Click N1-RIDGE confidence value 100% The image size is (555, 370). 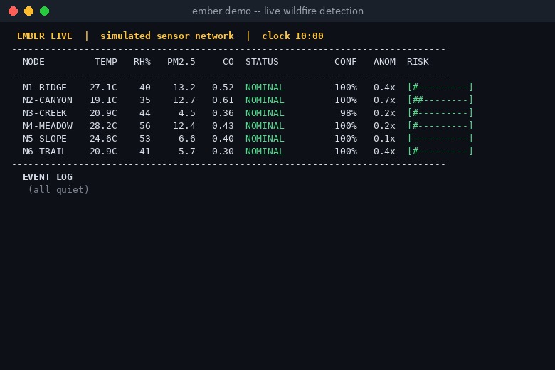coord(346,88)
